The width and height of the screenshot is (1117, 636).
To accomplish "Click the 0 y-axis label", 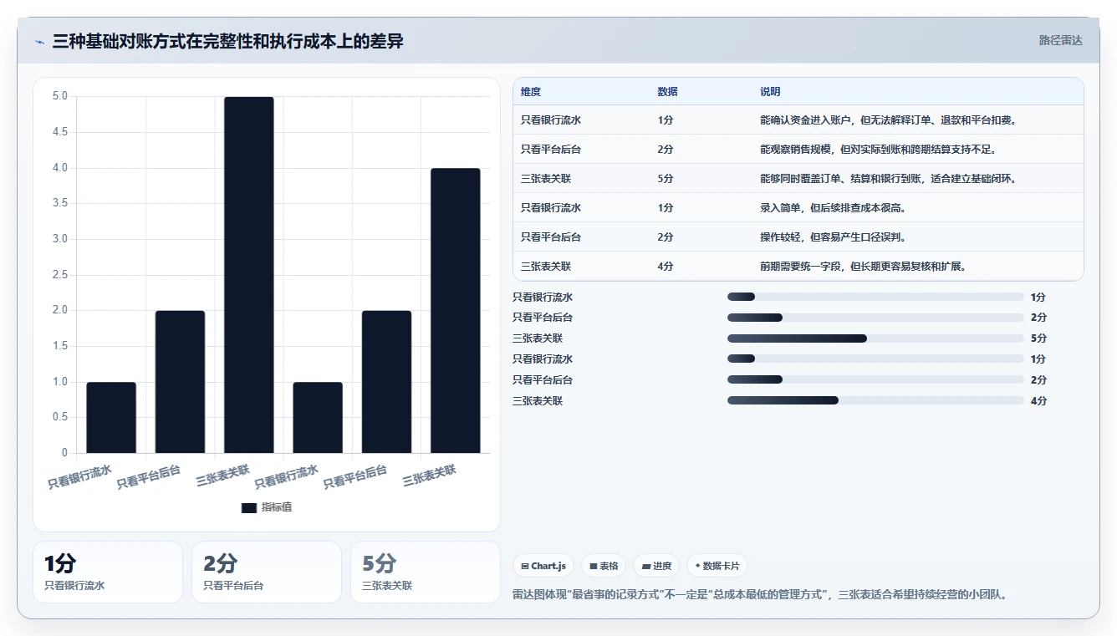I will pyautogui.click(x=64, y=453).
